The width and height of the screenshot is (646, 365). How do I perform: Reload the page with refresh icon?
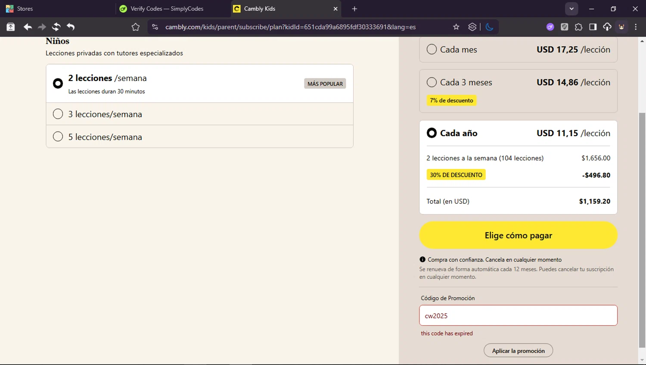(x=56, y=27)
